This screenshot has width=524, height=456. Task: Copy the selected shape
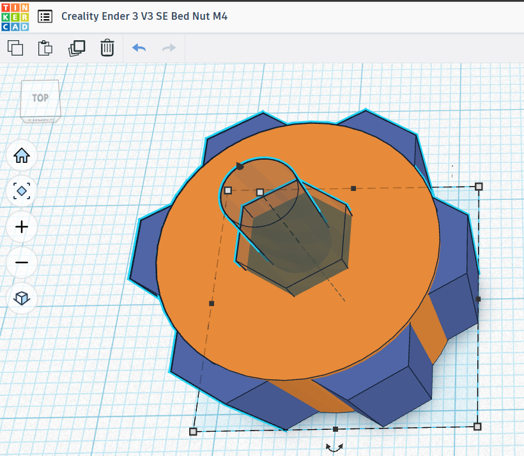[x=15, y=48]
